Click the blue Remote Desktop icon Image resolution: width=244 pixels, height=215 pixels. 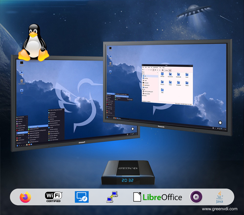tap(82, 197)
